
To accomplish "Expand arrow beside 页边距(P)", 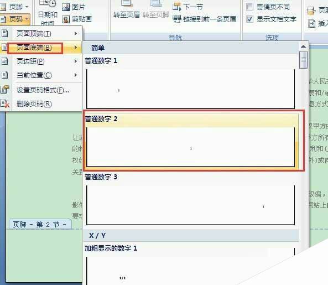I will [x=76, y=61].
